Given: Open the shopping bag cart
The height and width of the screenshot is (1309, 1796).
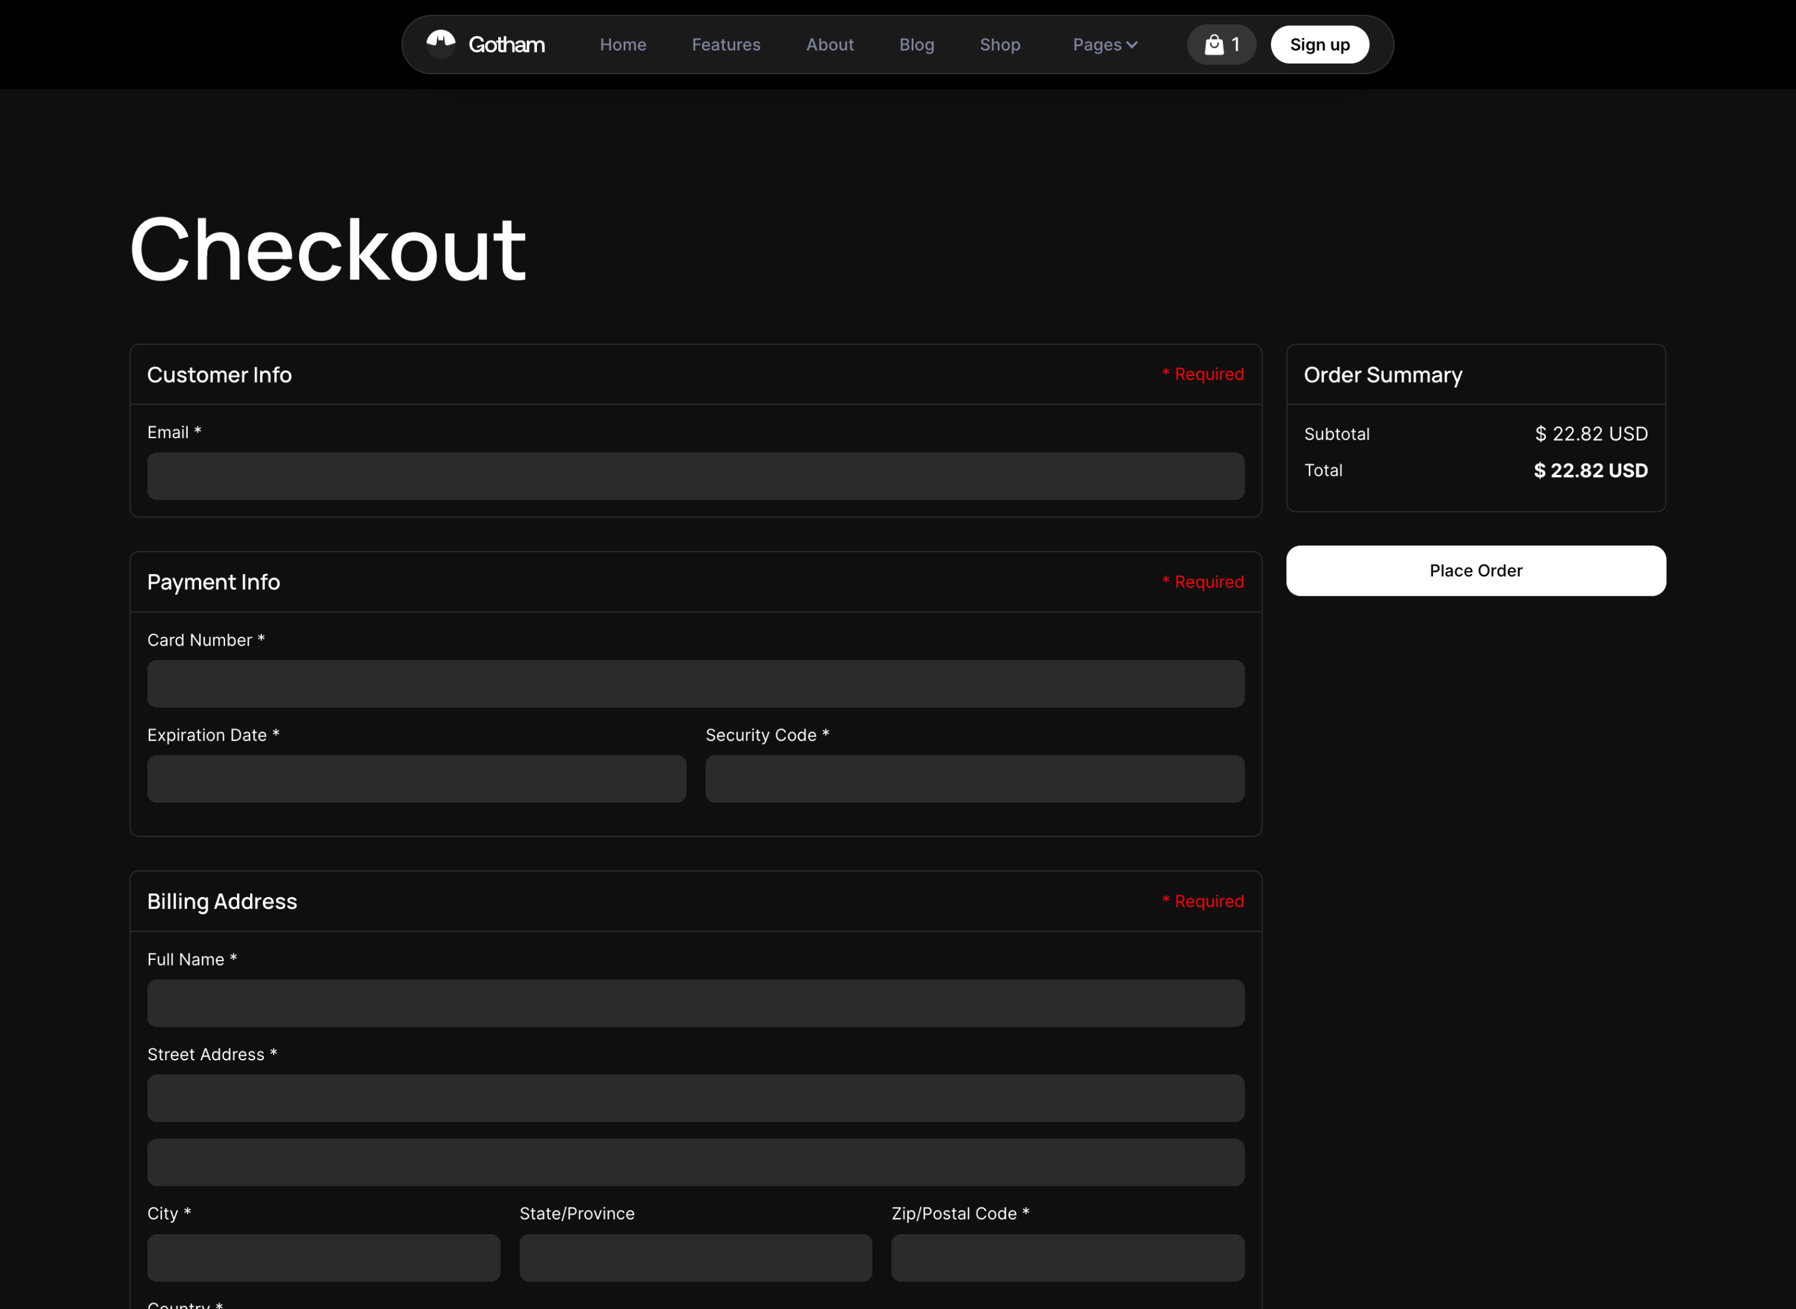Looking at the screenshot, I should 1214,44.
